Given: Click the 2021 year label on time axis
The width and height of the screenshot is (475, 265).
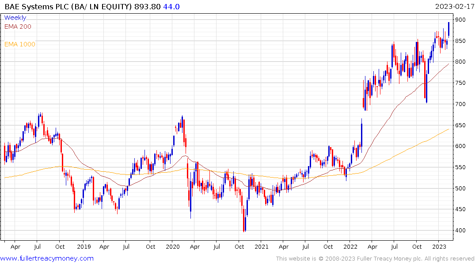Looking at the screenshot, I should (262, 246).
